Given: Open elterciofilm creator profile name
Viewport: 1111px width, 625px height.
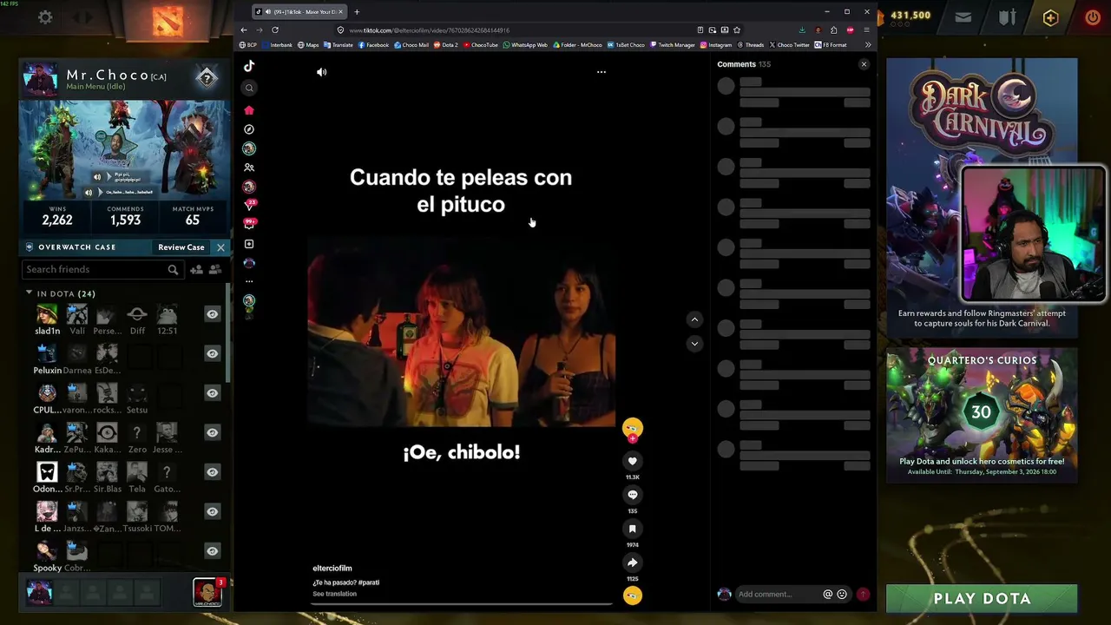Looking at the screenshot, I should 332,569.
